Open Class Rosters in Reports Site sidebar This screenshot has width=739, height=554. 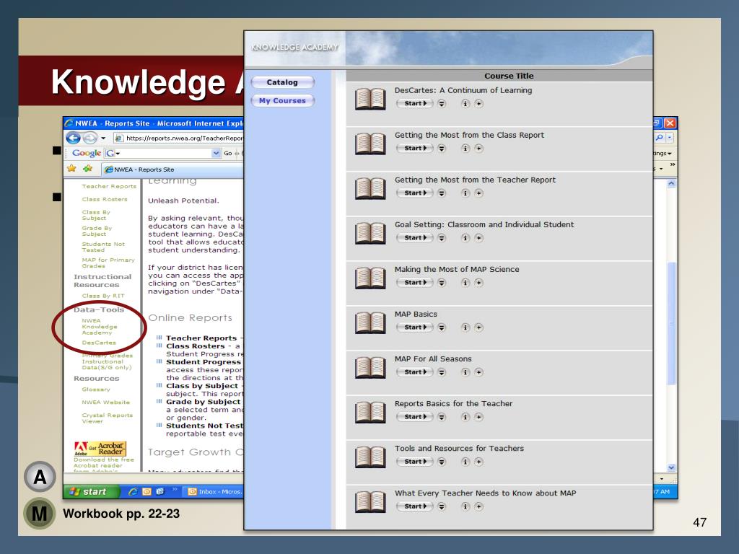click(x=105, y=199)
